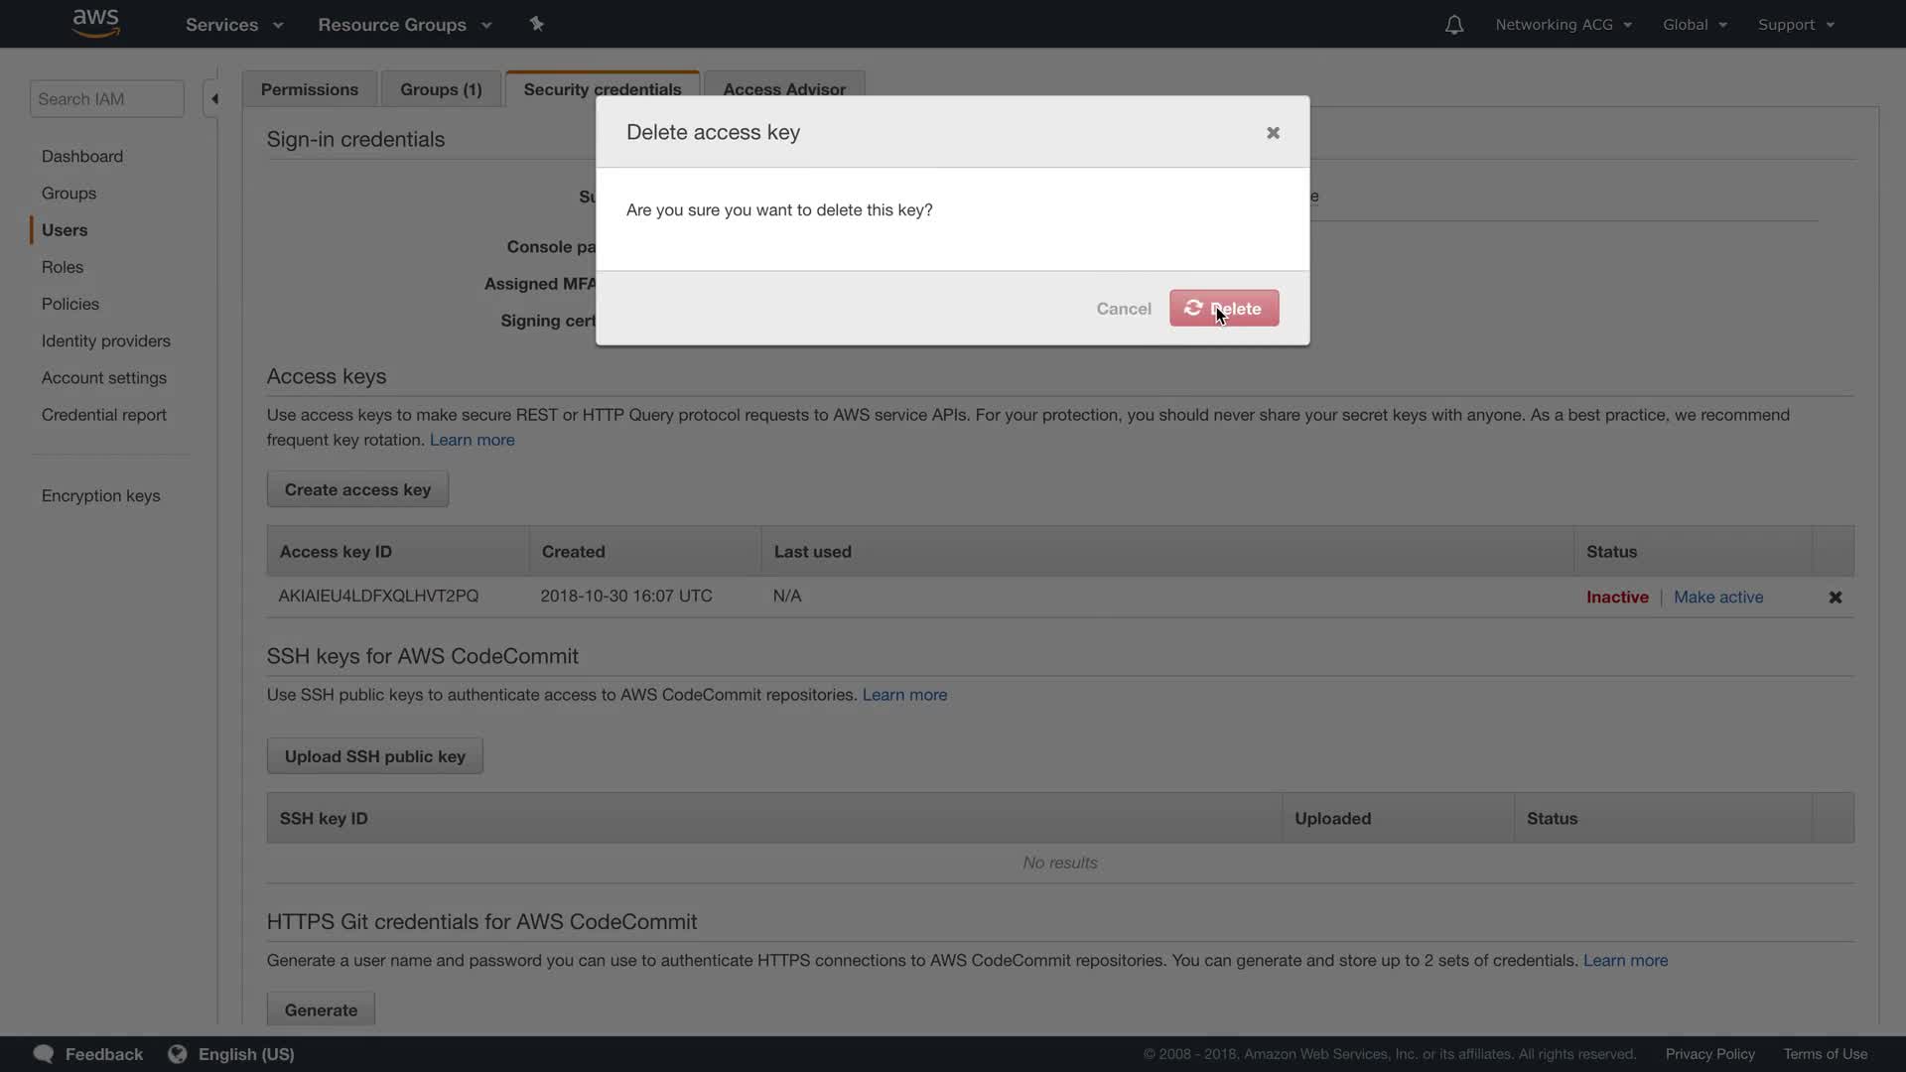Expand the Support menu
1906x1072 pixels.
[1796, 25]
